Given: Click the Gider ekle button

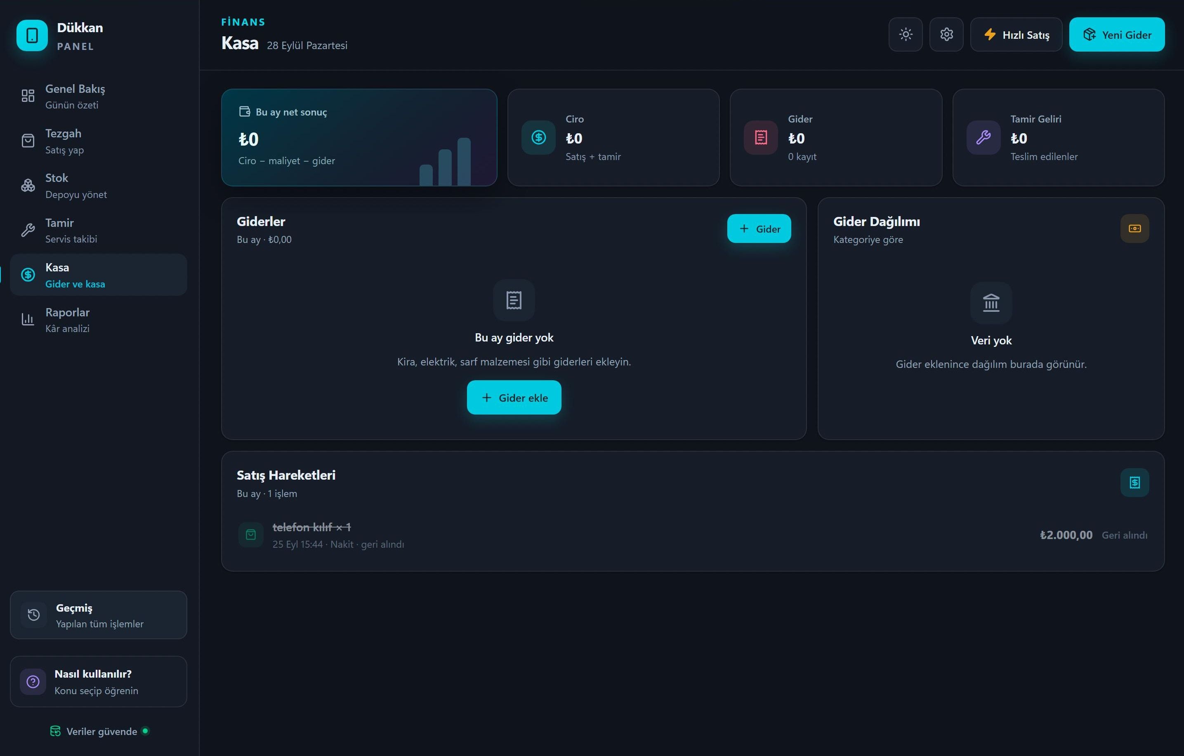Looking at the screenshot, I should [x=514, y=397].
